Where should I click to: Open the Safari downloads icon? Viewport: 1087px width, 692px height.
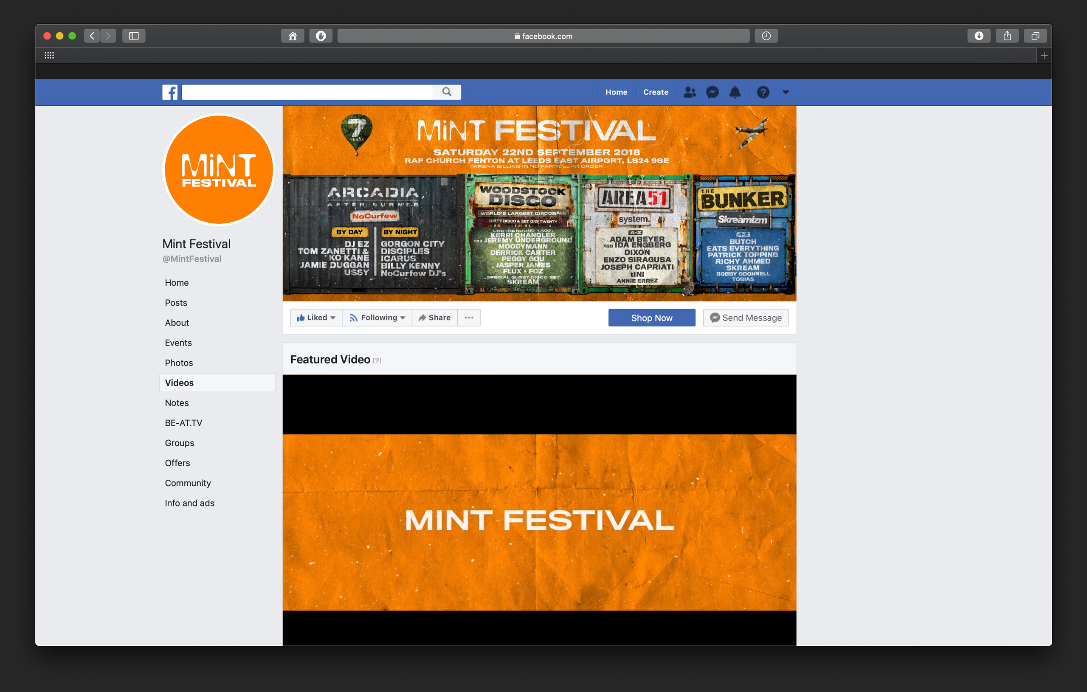pyautogui.click(x=978, y=36)
